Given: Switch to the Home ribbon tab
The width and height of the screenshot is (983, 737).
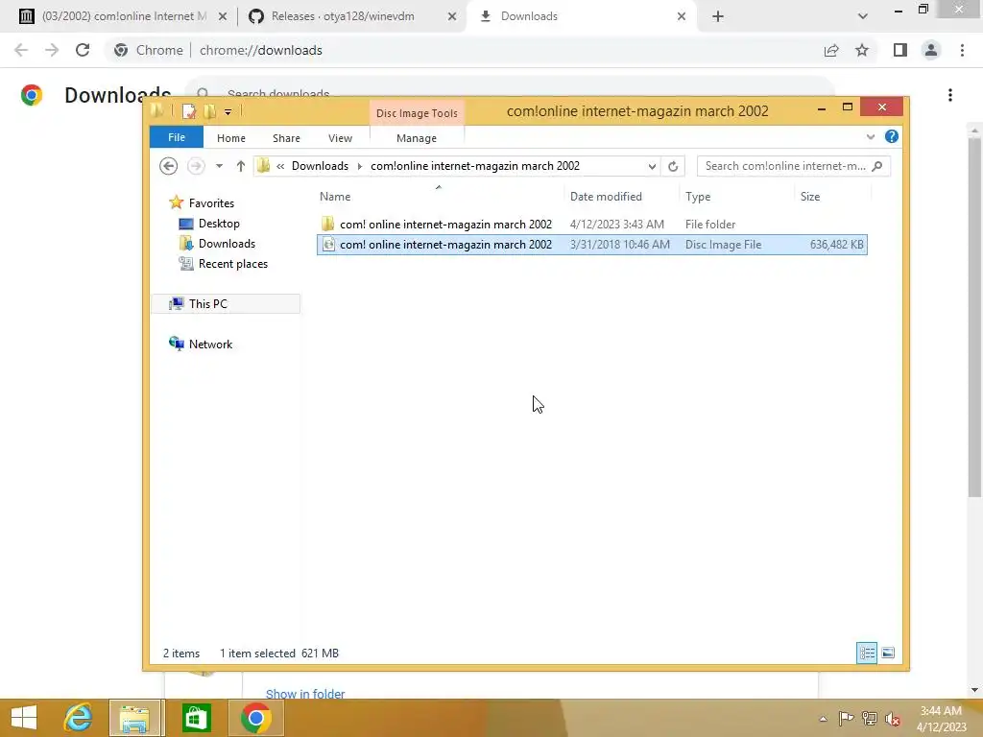Looking at the screenshot, I should [230, 138].
